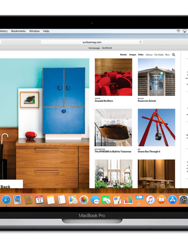188x252 pixels.
Task: Launch FaceTime from the Dock
Action: 106,200
